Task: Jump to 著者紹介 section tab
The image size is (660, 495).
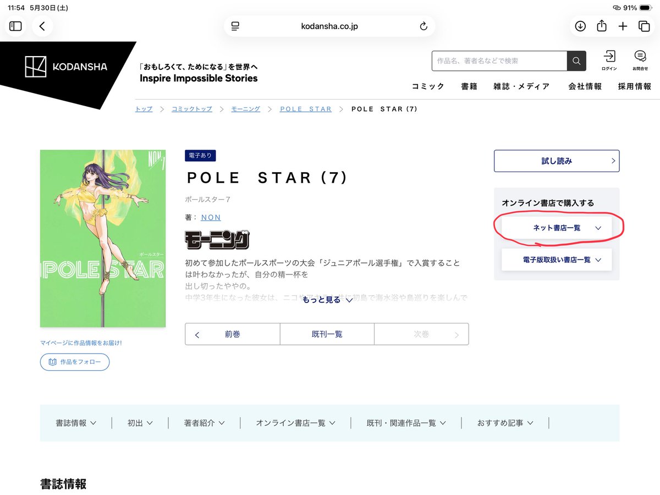Action: (x=205, y=423)
